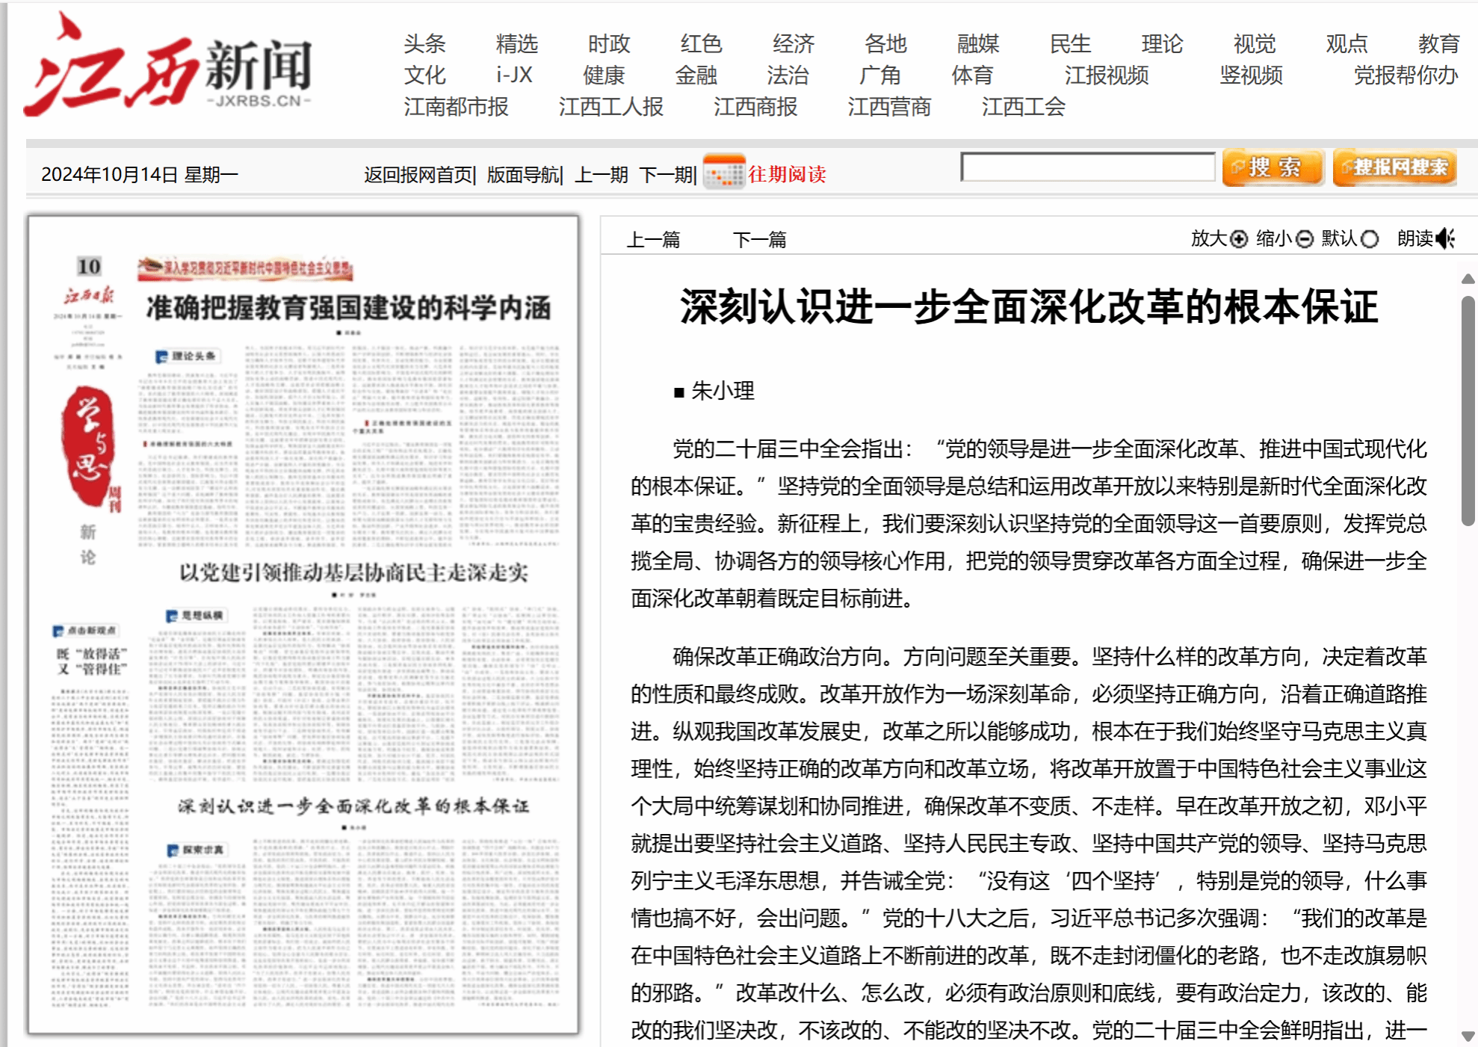Viewport: 1478px width, 1047px height.
Task: Click the author name 朱小理
Action: 723,391
